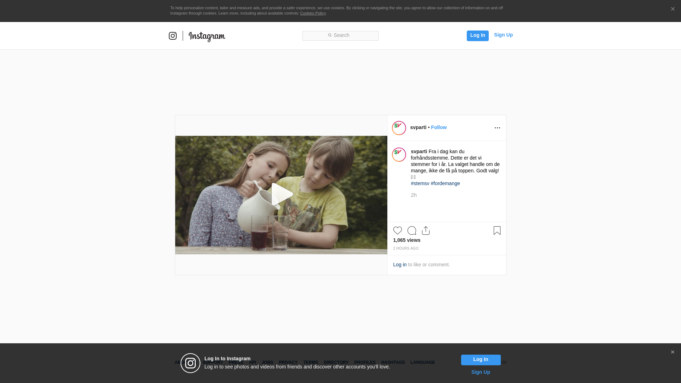The image size is (681, 383).
Task: Follow the svparti account
Action: (x=439, y=127)
